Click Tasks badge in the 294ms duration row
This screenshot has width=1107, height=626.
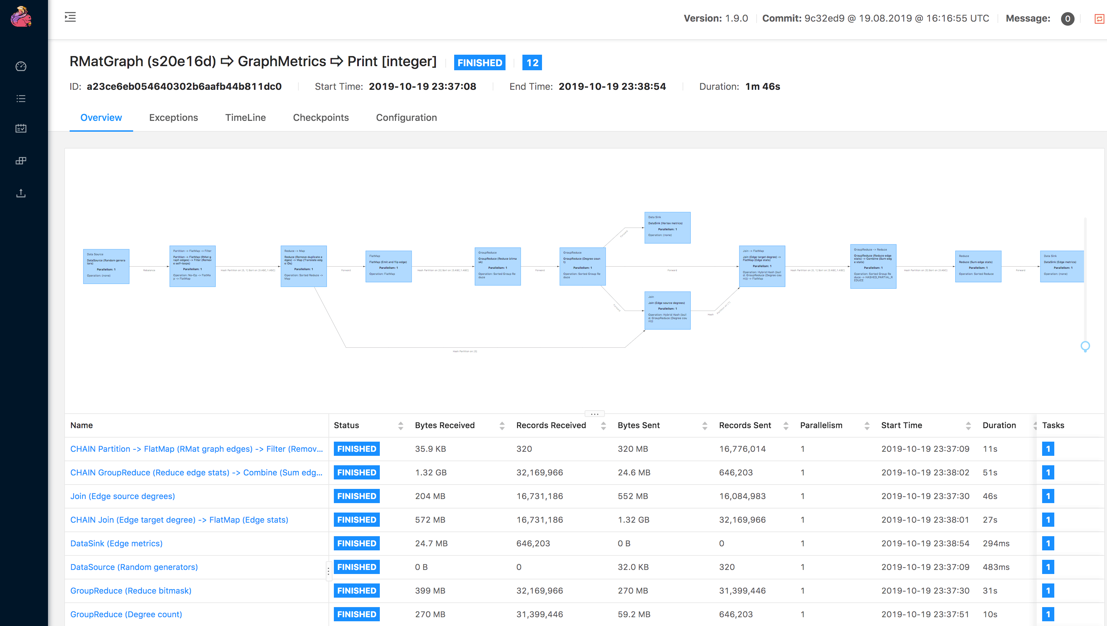(1048, 544)
